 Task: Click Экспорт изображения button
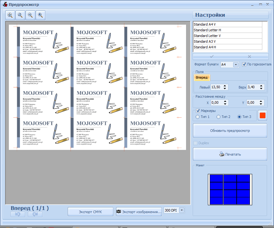(x=139, y=212)
